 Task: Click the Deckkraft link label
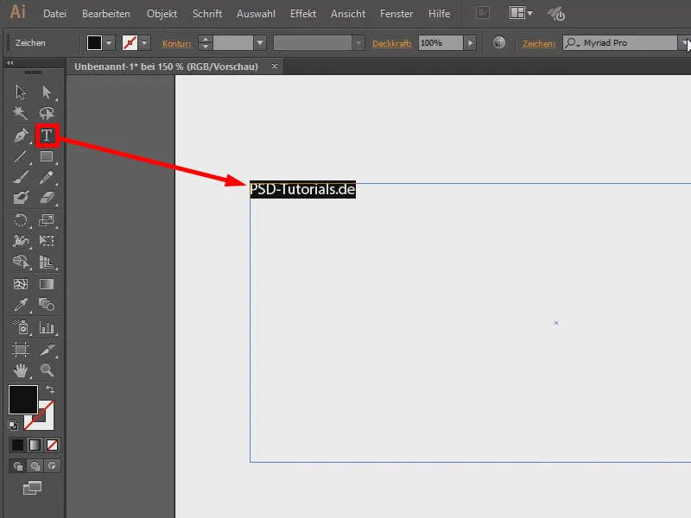click(392, 44)
